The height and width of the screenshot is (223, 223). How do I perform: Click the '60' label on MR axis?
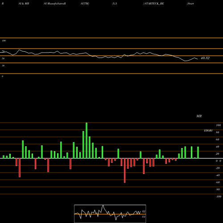(x=218, y=140)
